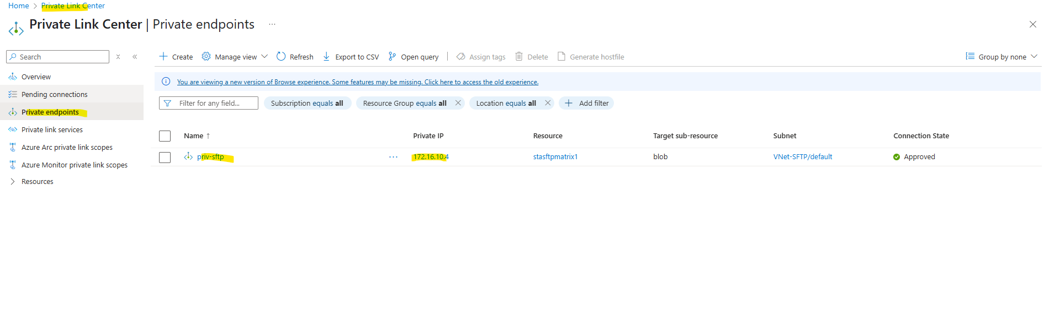The width and height of the screenshot is (1044, 309).
Task: Click the Private Link Center logo icon
Action: [x=16, y=28]
